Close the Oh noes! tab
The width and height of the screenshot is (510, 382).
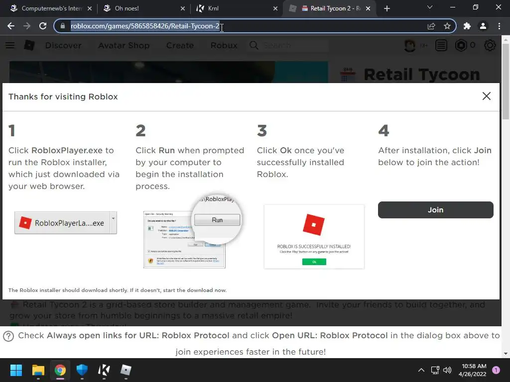tap(183, 8)
